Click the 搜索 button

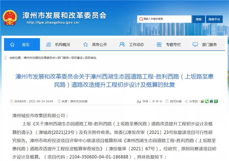click(x=198, y=19)
